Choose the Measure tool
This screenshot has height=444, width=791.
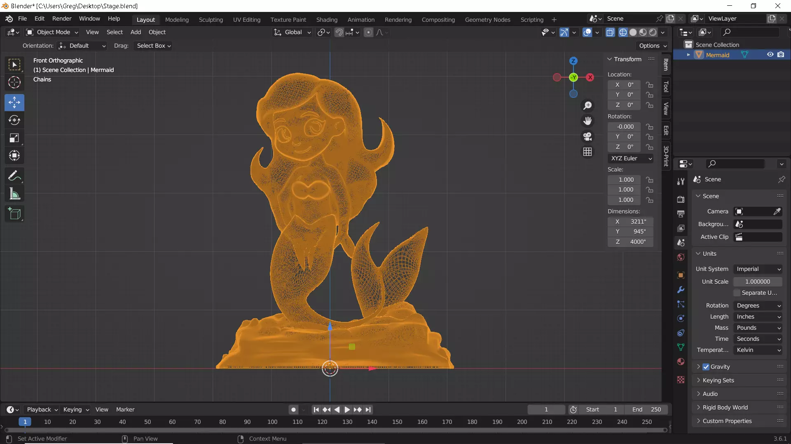pos(14,194)
